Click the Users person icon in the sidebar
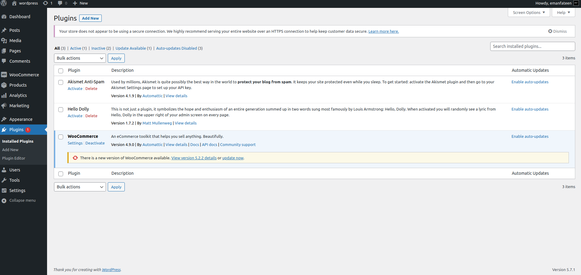Screen dimensions: 581x275 pyautogui.click(x=4, y=170)
